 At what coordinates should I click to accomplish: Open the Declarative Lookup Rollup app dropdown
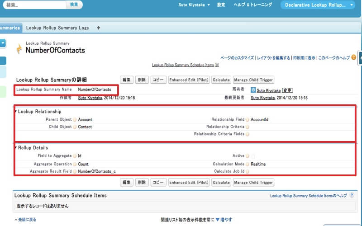318,5
